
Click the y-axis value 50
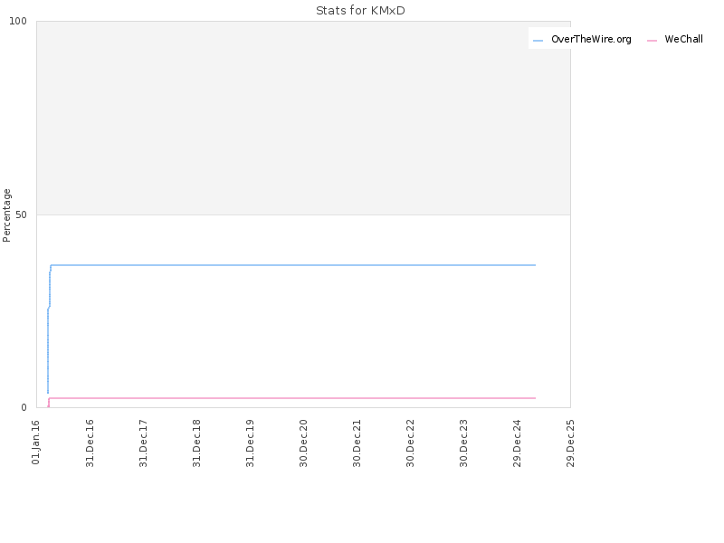[21, 214]
